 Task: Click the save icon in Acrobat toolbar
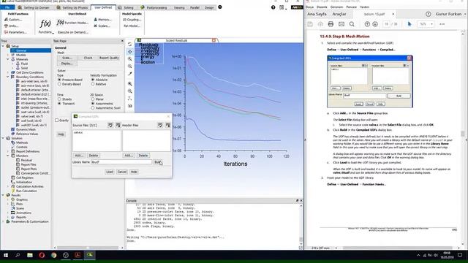pyautogui.click(x=310, y=24)
